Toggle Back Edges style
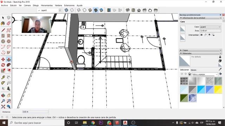This screenshot has height=126, width=225. 72,10
